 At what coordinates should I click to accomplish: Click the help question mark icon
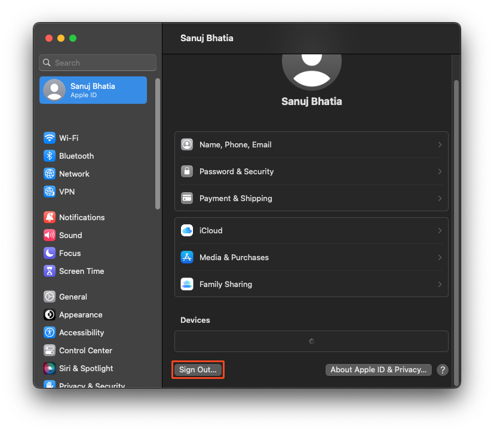pos(442,370)
